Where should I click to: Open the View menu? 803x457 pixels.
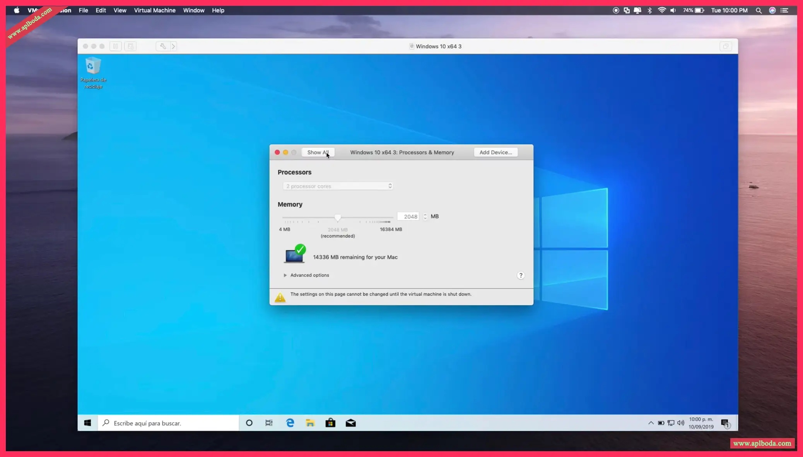click(x=120, y=10)
